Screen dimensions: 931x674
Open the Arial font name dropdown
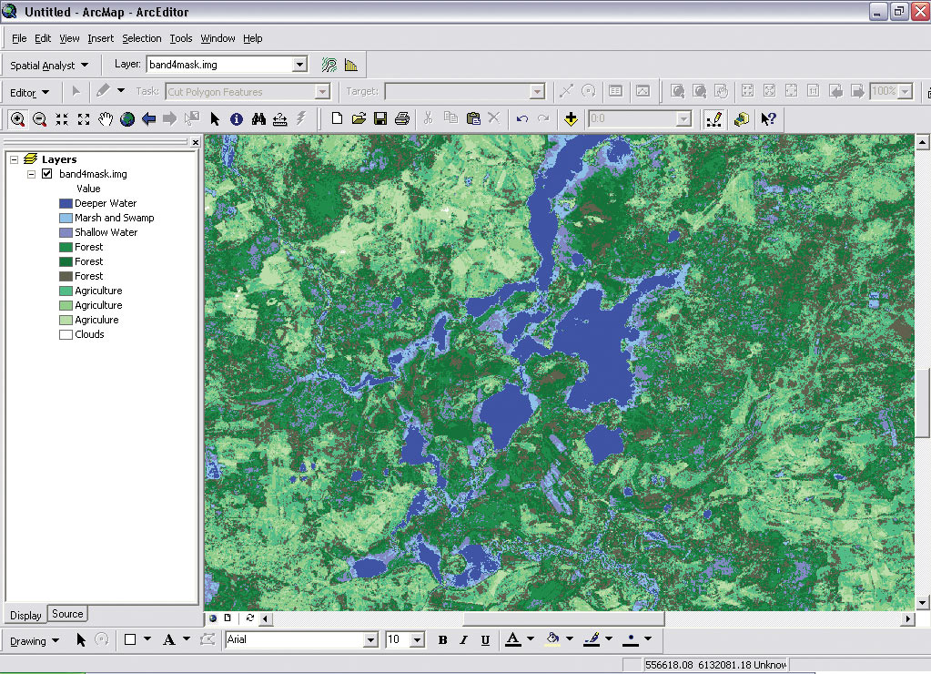(x=369, y=640)
